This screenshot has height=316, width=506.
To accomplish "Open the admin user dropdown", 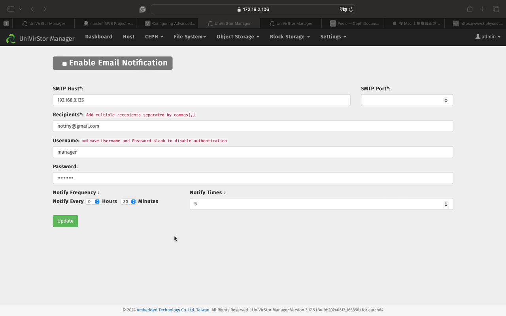I will [x=488, y=37].
